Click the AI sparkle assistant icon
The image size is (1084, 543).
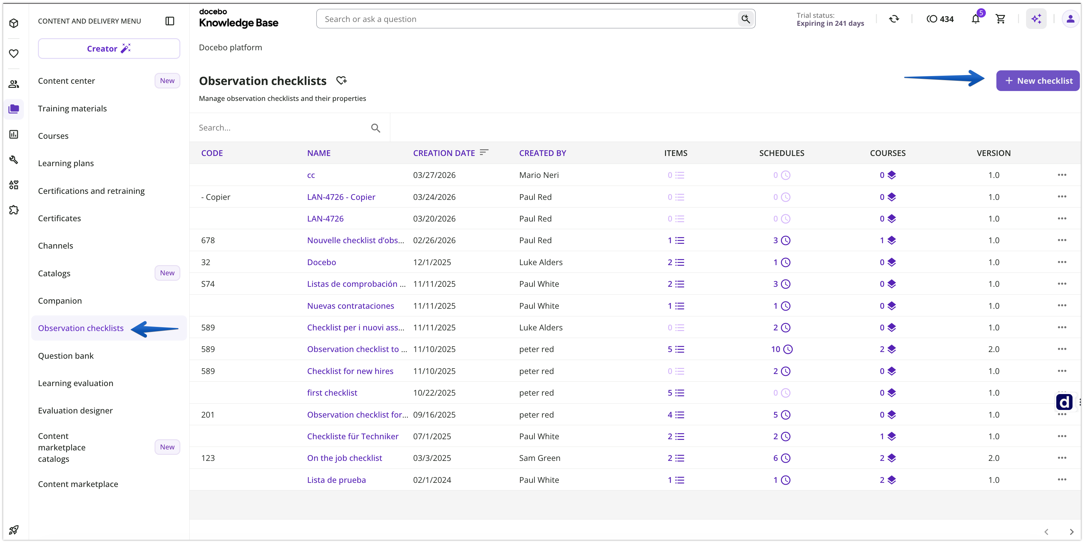coord(1036,19)
